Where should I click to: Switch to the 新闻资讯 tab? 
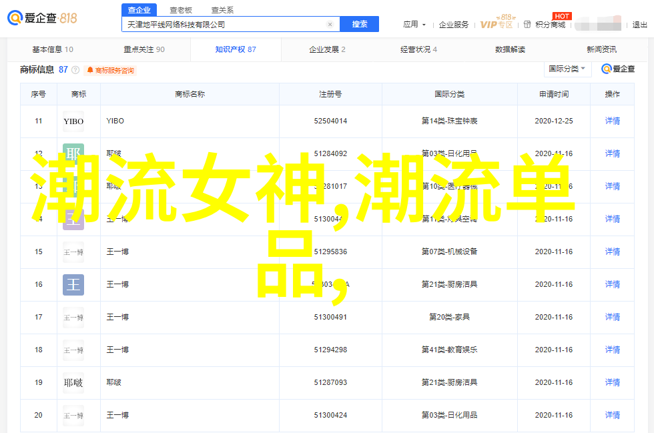[x=601, y=49]
